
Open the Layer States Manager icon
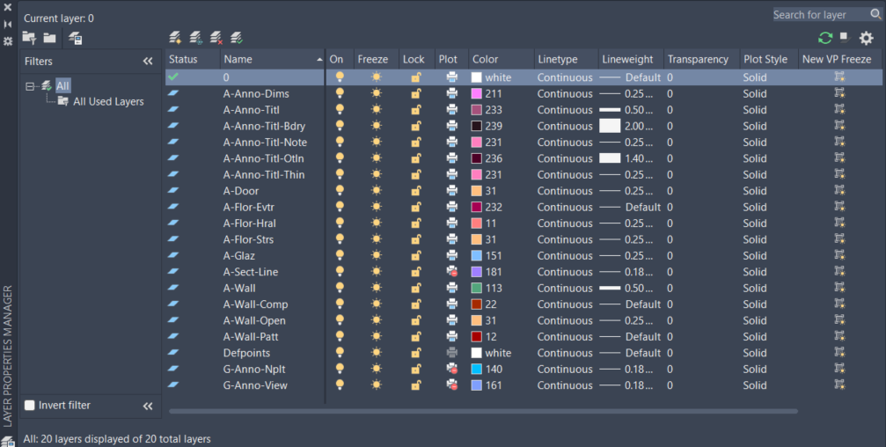75,39
